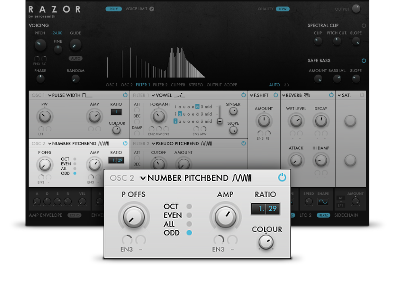Viewport: 396px width, 283px height.
Task: Switch display to STEREO view tab
Action: pyautogui.click(x=196, y=85)
